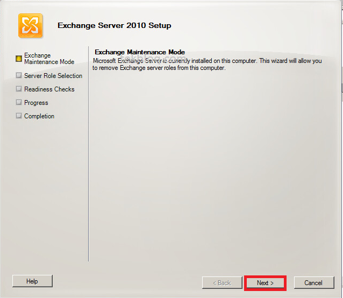Click the Next > button
The height and width of the screenshot is (298, 343).
[265, 283]
